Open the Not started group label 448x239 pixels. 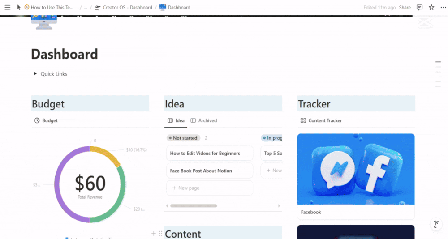point(183,138)
